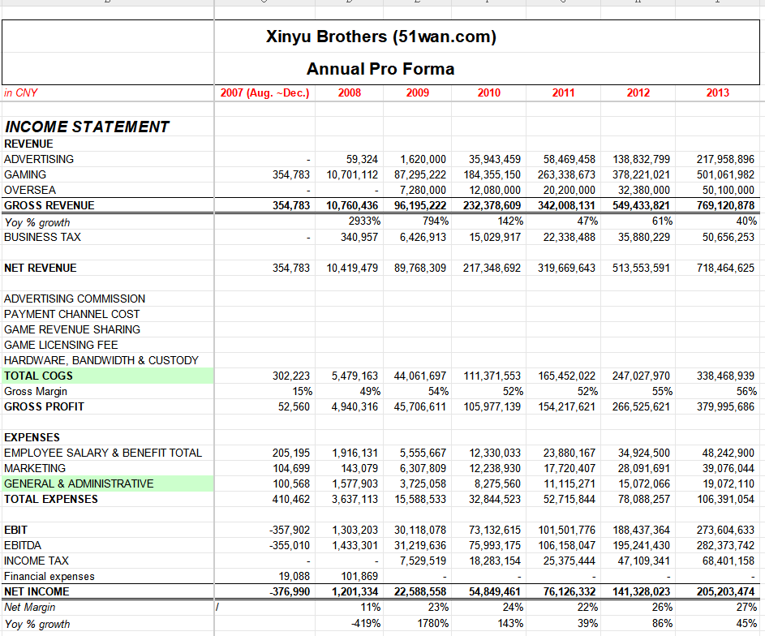
Task: Click net income 2011 value 76,126,332
Action: [x=569, y=591]
